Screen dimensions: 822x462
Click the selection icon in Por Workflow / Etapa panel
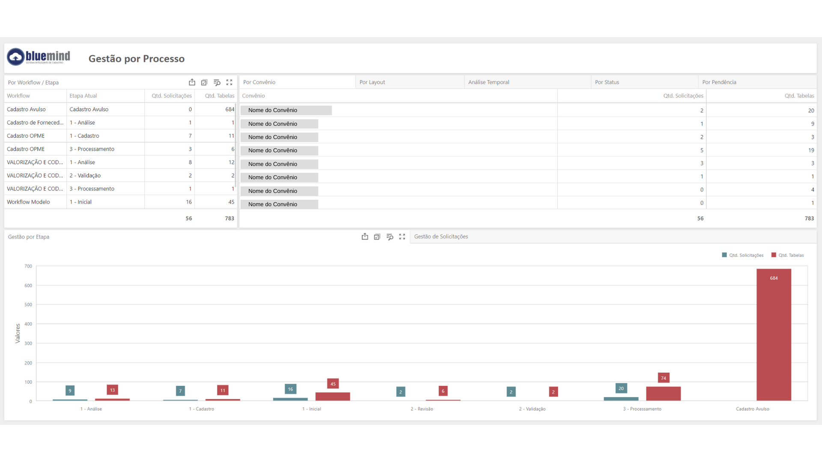204,82
